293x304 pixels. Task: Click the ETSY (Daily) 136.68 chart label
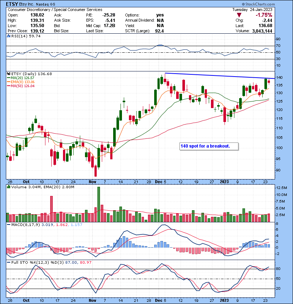pos(31,74)
